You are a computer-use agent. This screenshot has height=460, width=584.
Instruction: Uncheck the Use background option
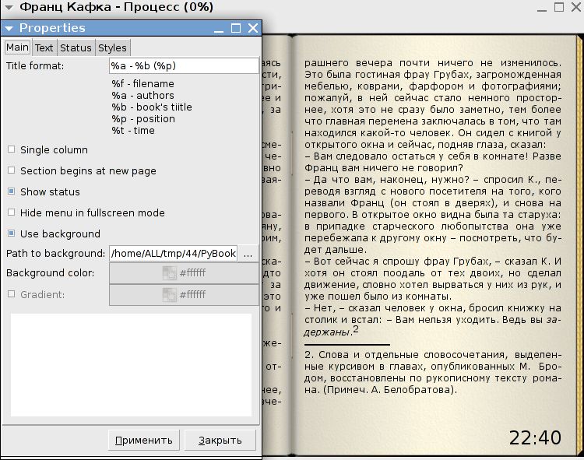point(12,233)
